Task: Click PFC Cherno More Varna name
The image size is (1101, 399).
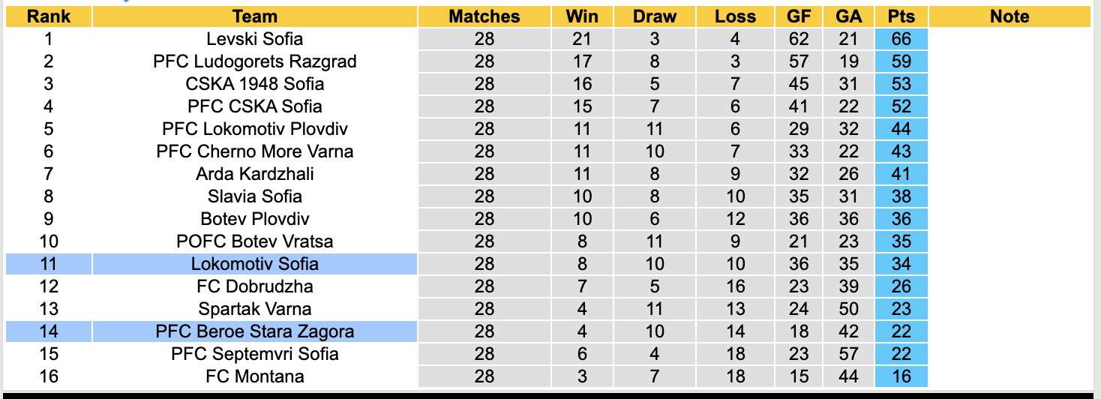Action: pyautogui.click(x=255, y=151)
